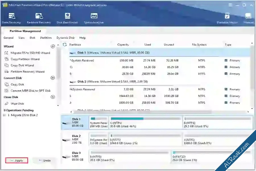Launch Partition Recovery from toolbar
Viewport: 256px width, 171px height.
(x=39, y=18)
